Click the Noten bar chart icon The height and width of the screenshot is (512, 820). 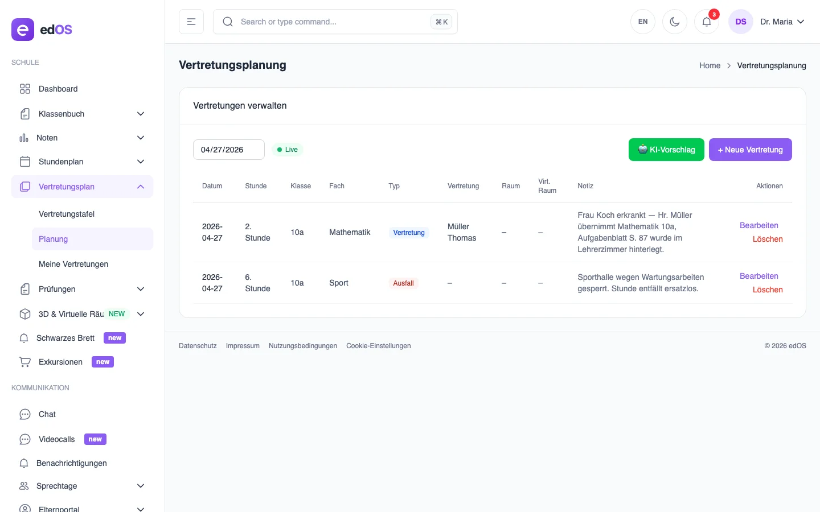click(24, 138)
